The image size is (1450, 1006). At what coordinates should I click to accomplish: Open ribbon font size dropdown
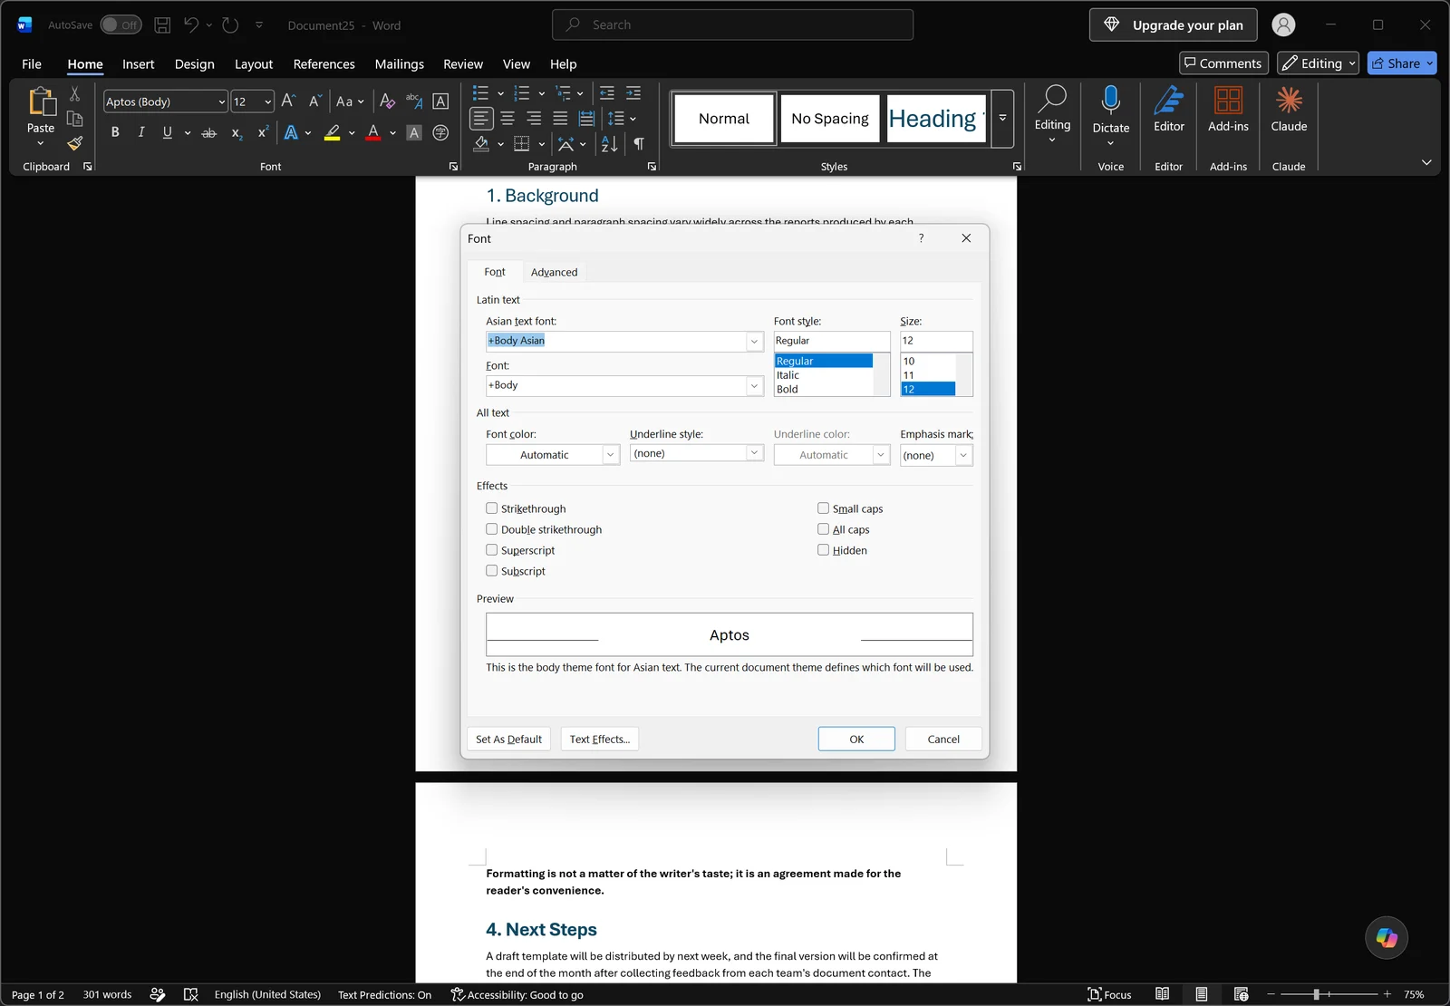(x=267, y=102)
